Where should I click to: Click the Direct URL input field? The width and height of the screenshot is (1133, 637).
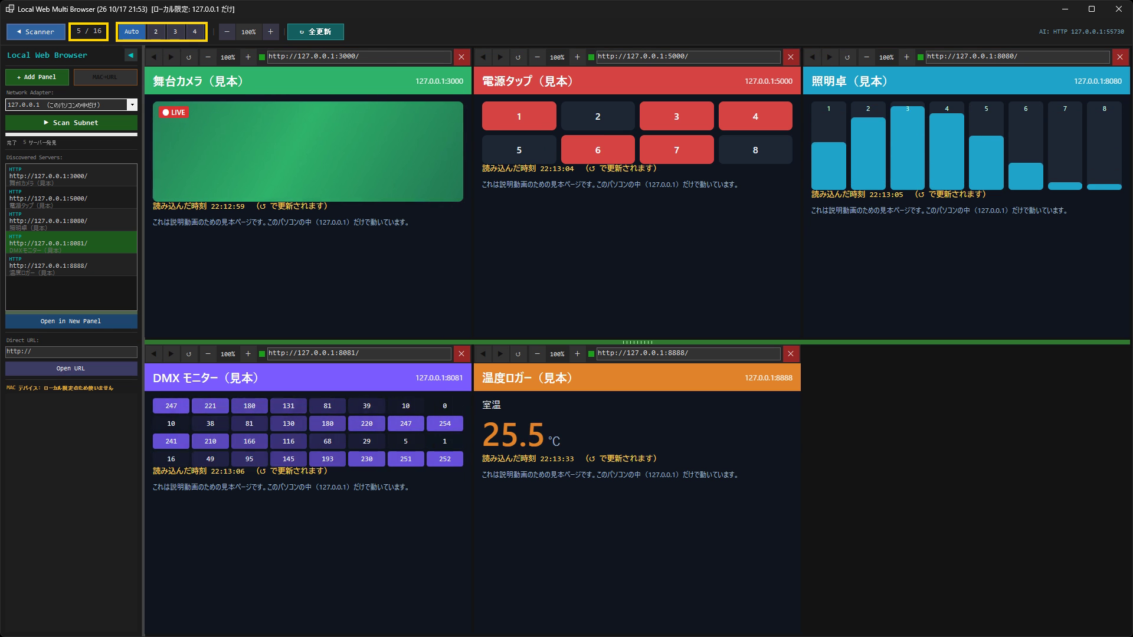71,352
